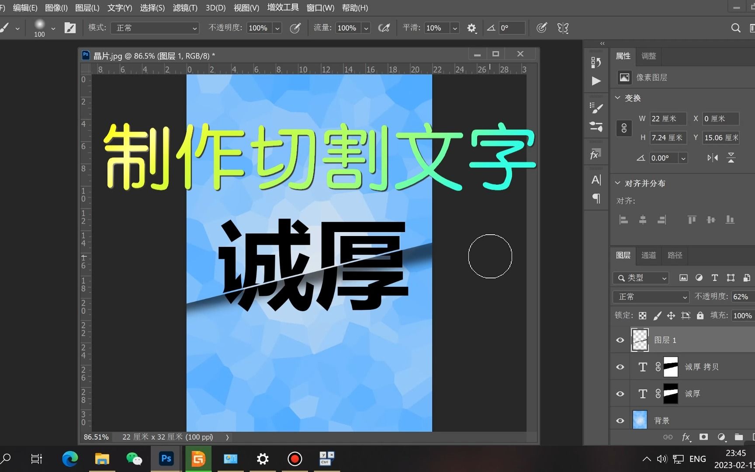Open the Photoshop icon on the taskbar

pos(166,458)
